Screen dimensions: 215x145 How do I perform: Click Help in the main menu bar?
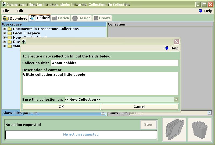point(208,11)
